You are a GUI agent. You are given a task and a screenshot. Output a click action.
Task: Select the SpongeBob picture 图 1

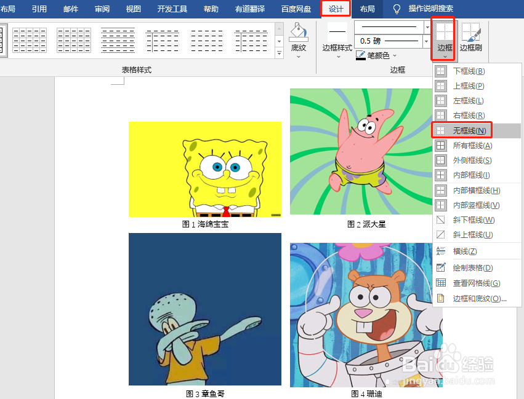pyautogui.click(x=205, y=169)
